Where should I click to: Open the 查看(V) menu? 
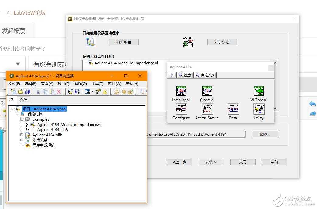click(47, 84)
